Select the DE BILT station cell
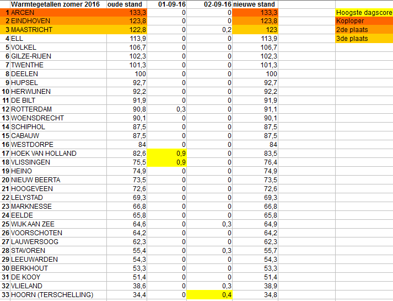393x301 pixels. point(58,101)
